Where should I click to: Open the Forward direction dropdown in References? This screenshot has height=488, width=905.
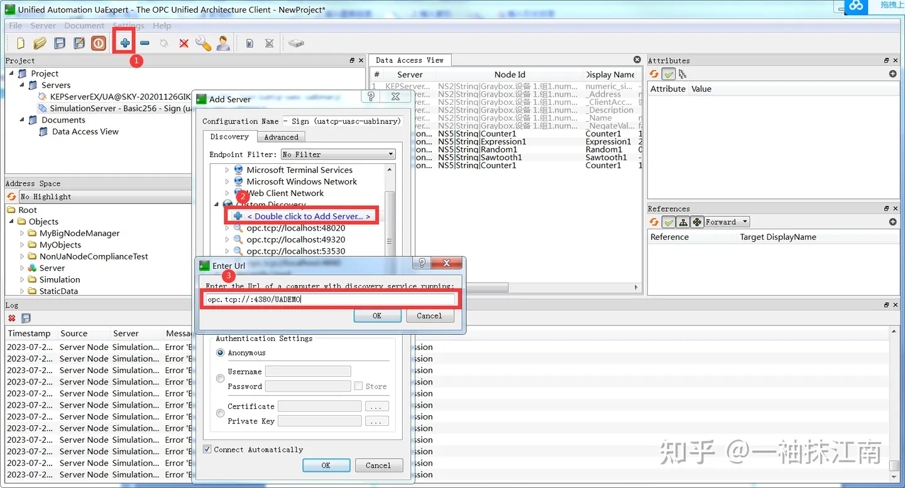(x=727, y=222)
